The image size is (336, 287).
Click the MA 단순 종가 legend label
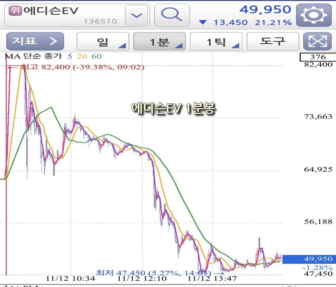33,56
